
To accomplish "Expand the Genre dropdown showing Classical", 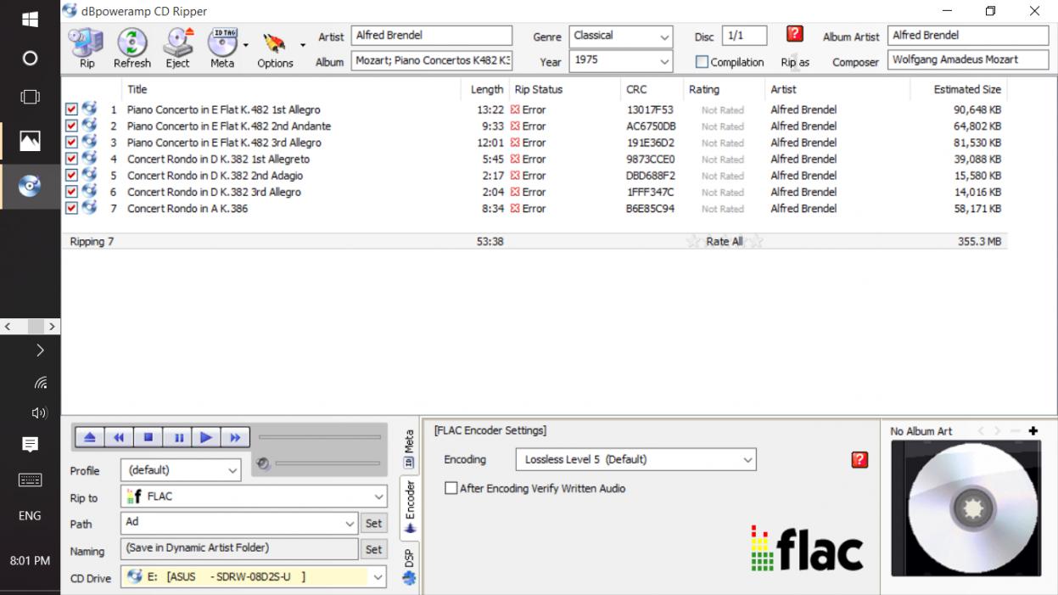I will pos(663,36).
